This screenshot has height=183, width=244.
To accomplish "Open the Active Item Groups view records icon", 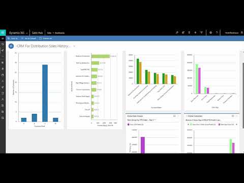I will point(174,116).
